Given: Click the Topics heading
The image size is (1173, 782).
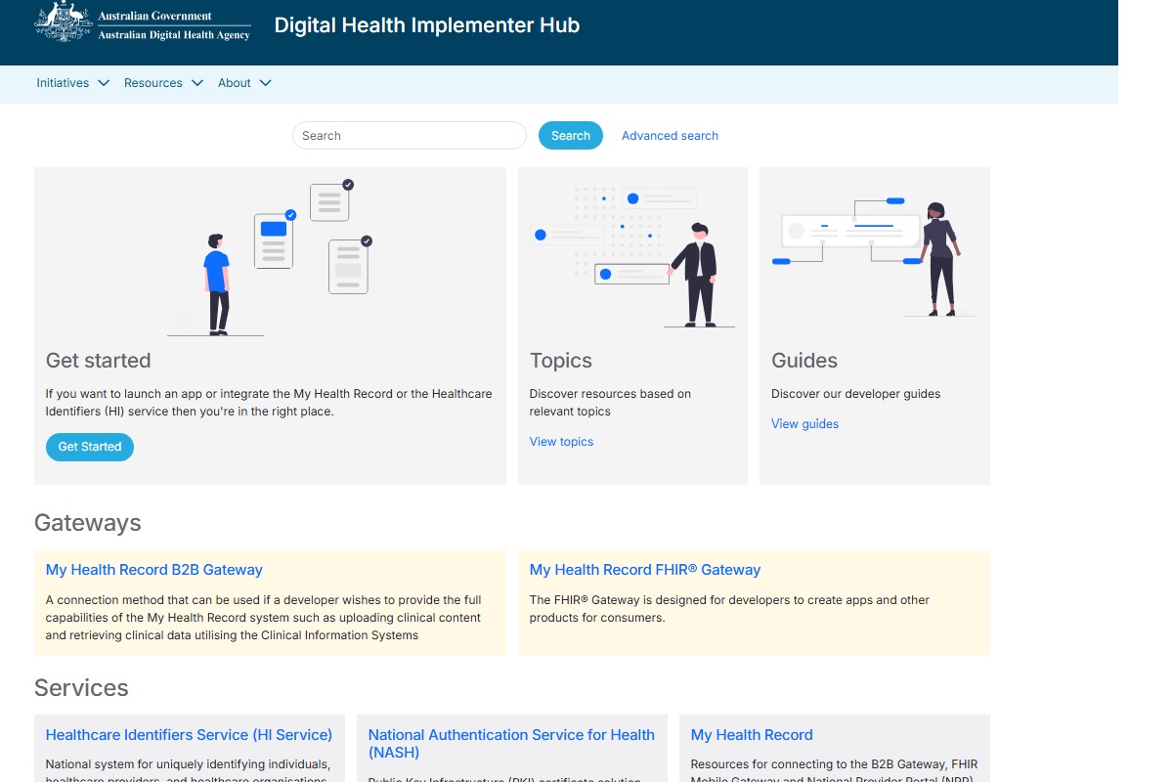Looking at the screenshot, I should [x=561, y=361].
